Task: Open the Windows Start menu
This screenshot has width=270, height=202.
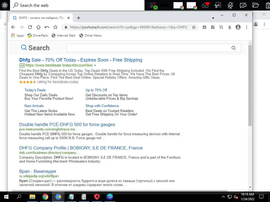Action: pos(6,197)
